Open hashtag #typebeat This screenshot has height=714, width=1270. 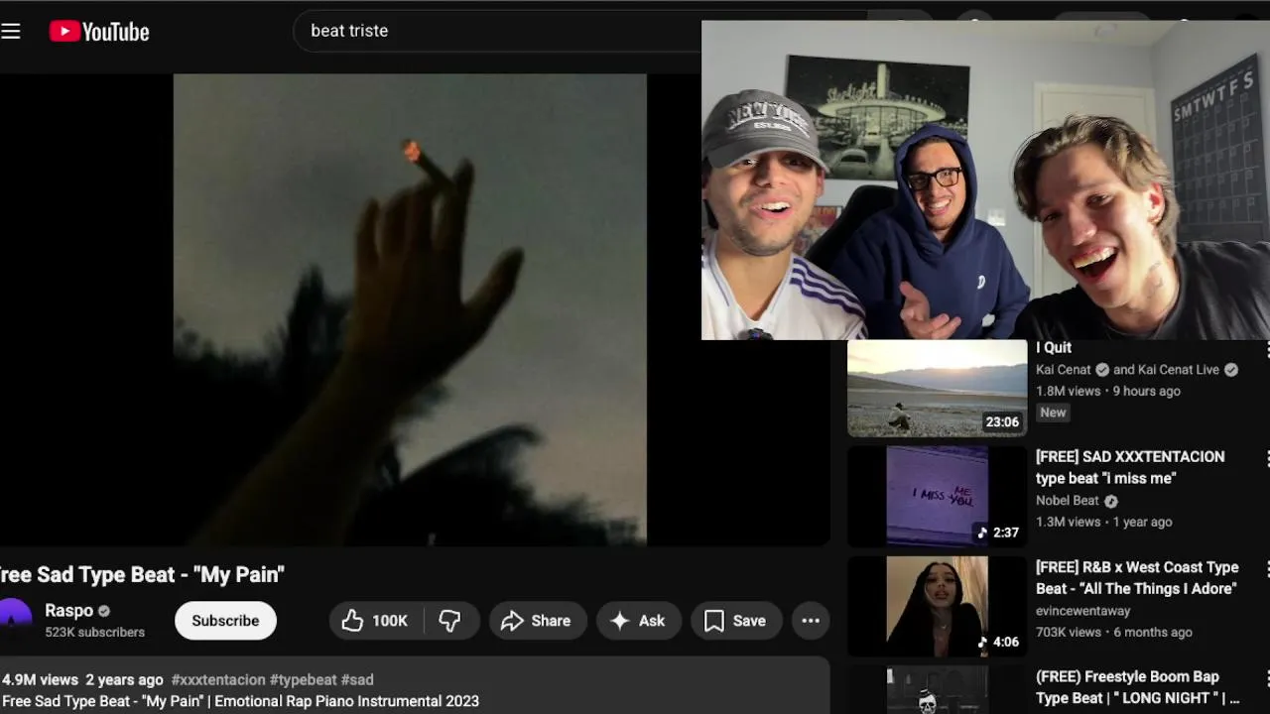(x=303, y=680)
